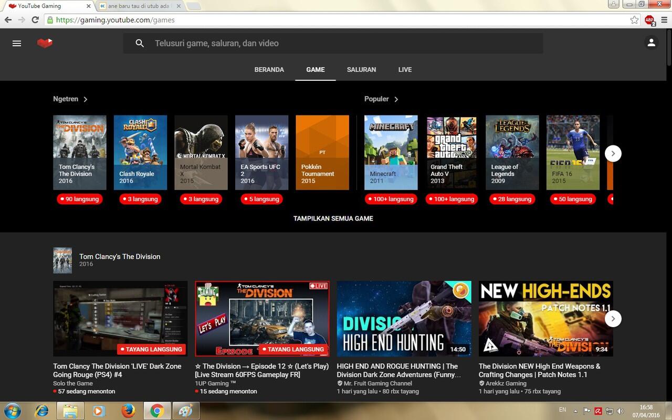672x420 pixels.
Task: Click the browser address bar URL
Action: point(115,20)
